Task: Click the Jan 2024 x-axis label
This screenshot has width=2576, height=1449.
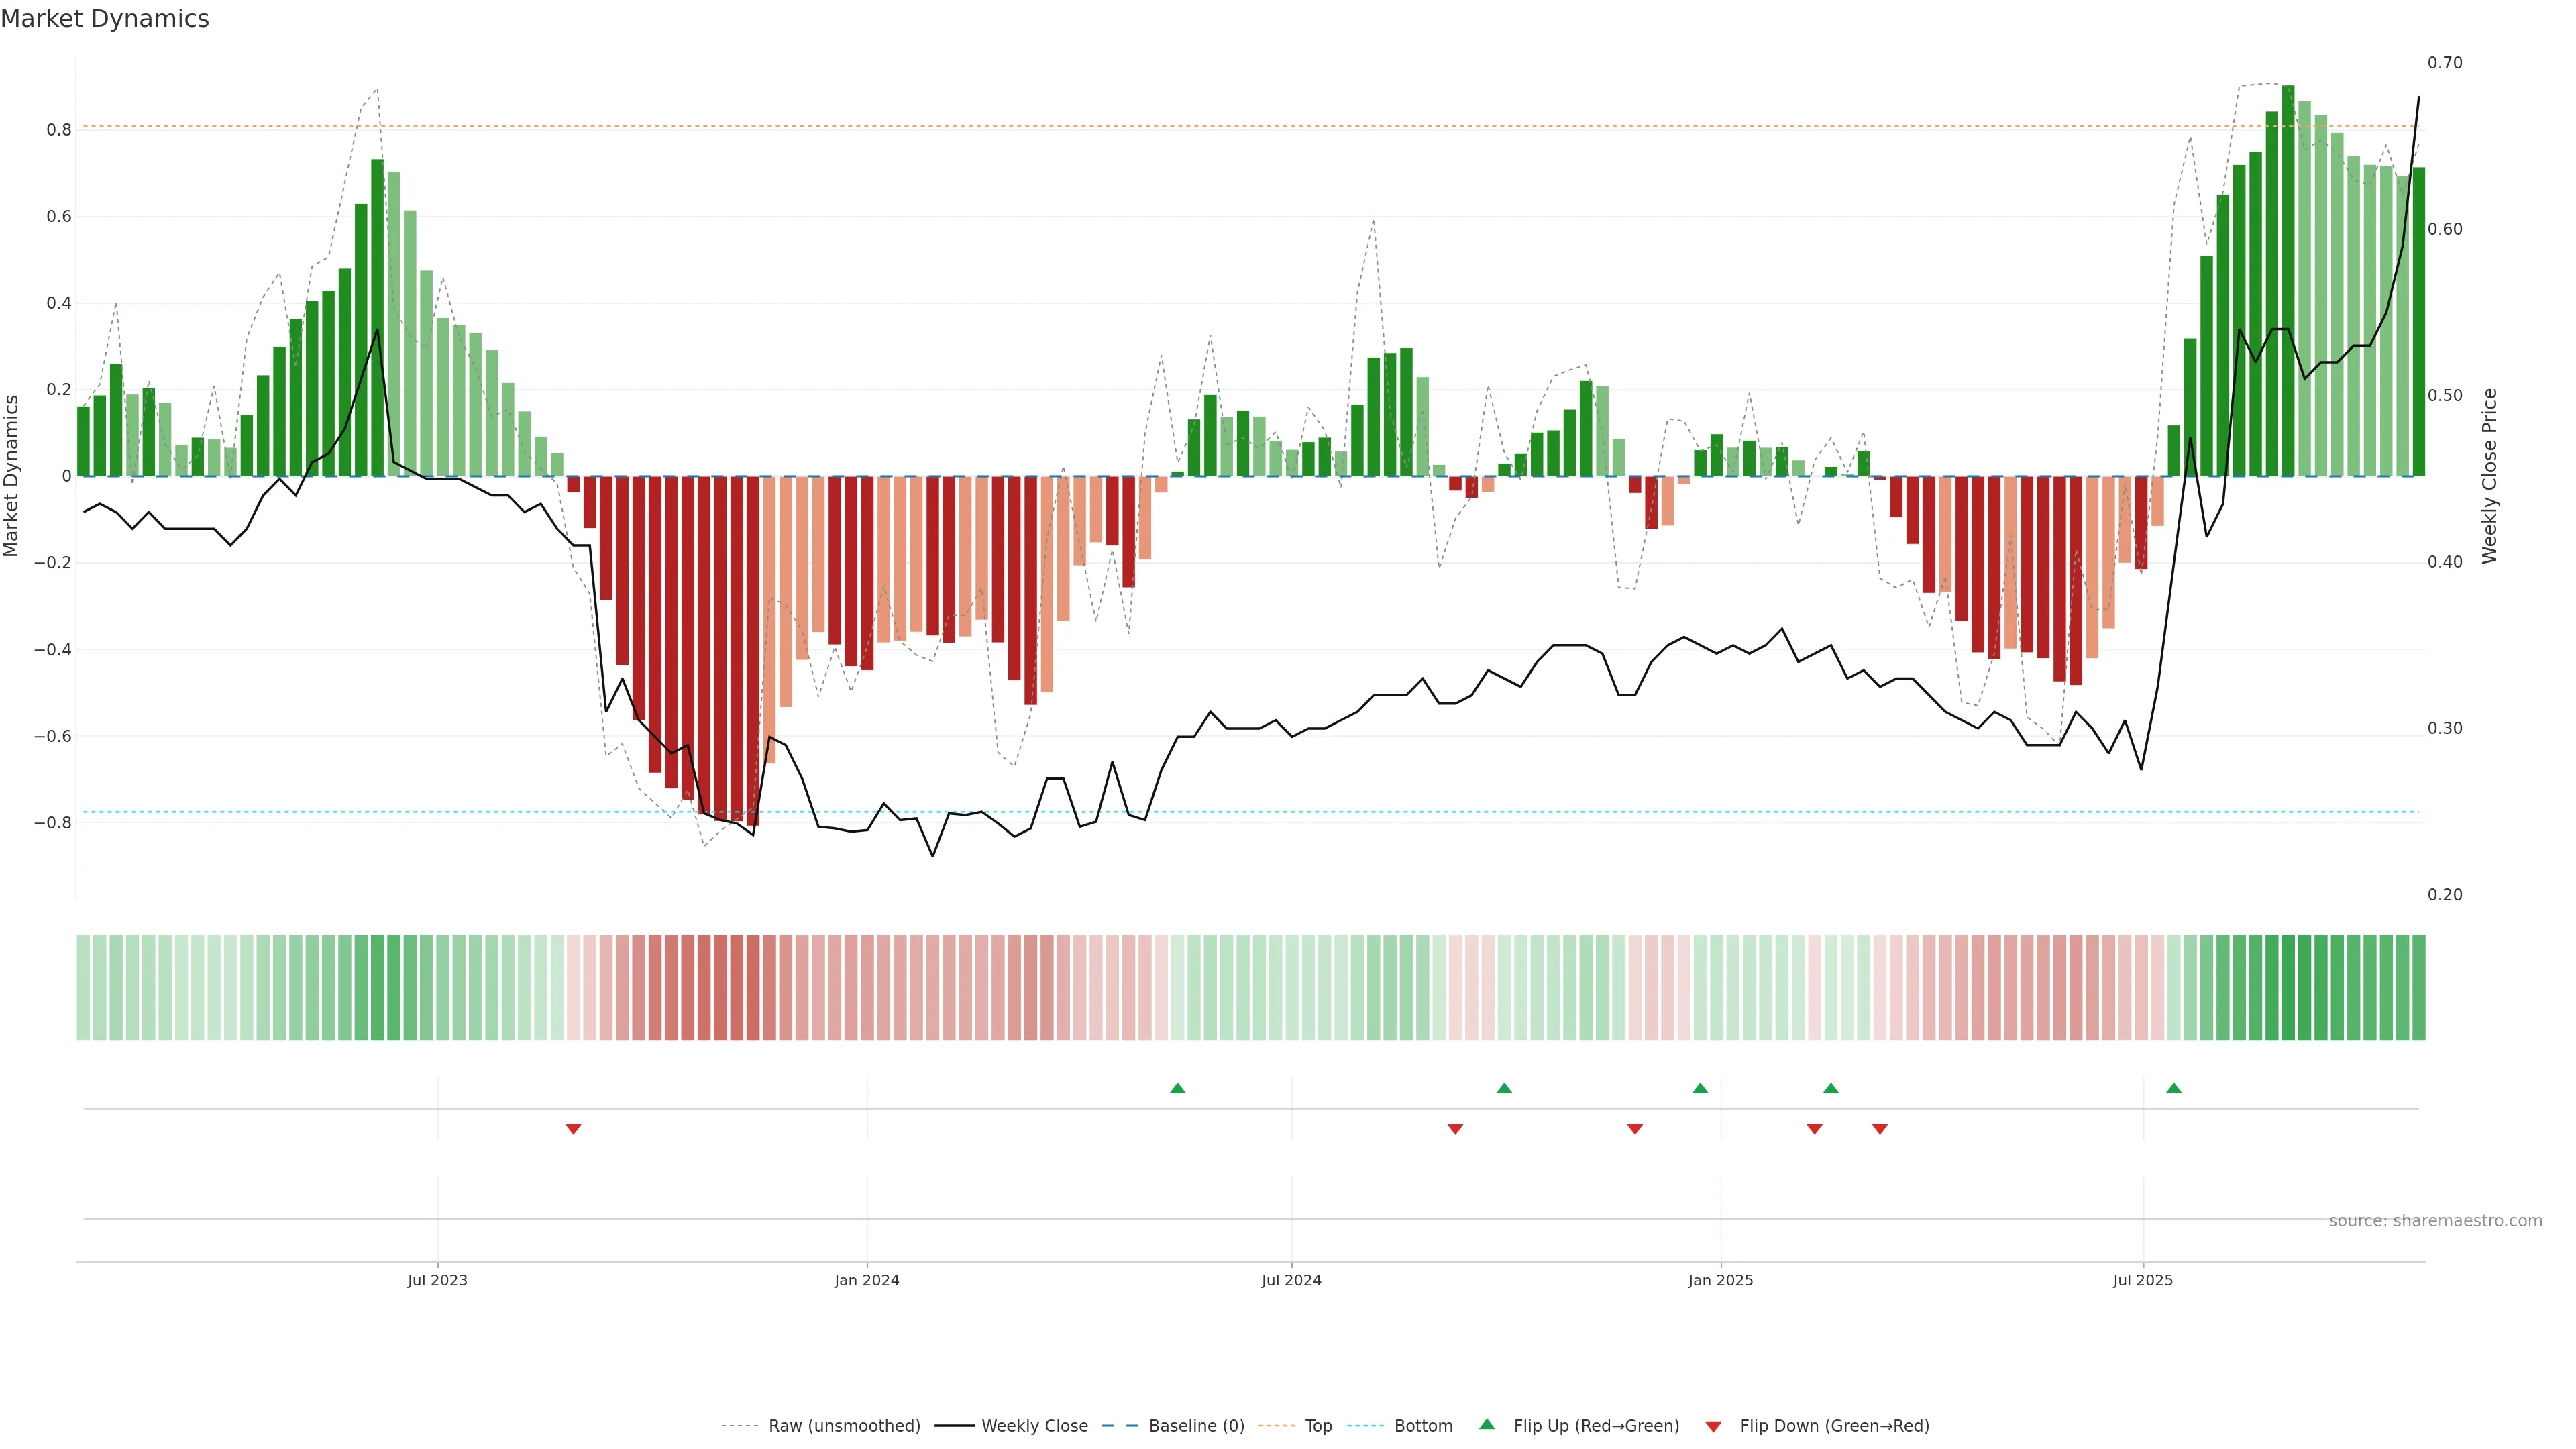Action: tap(867, 1280)
